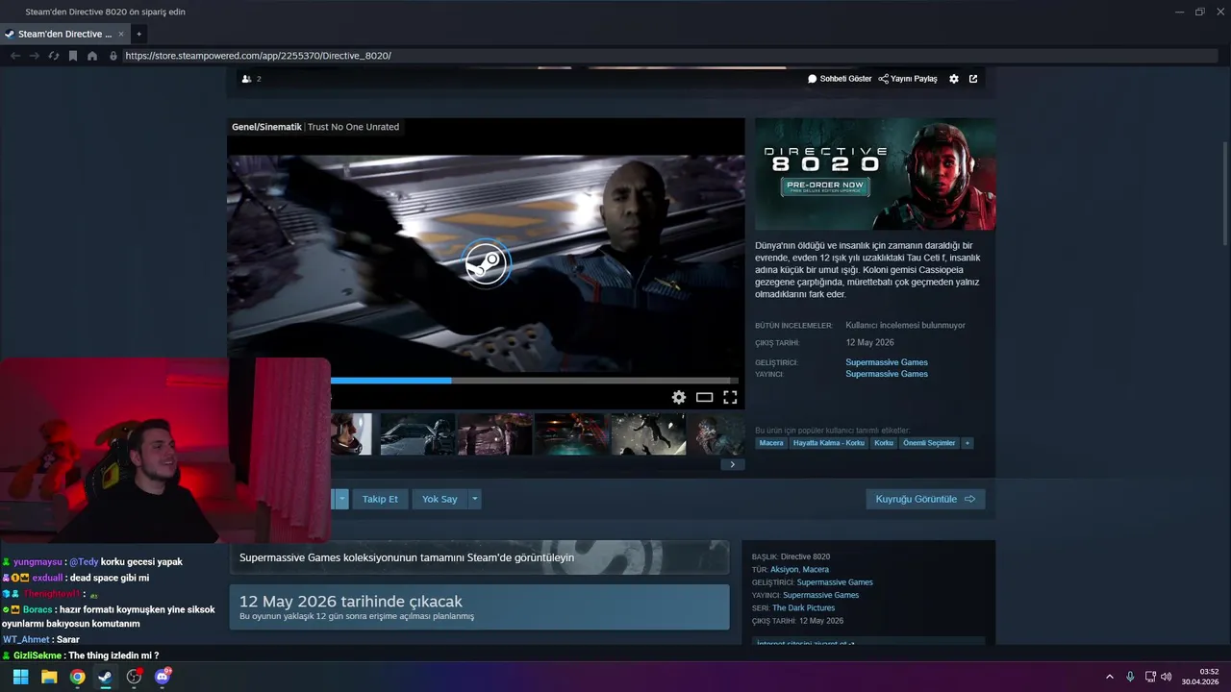Viewport: 1231px width, 692px height.
Task: Click the bookmark icon in the toolbar
Action: 73,56
